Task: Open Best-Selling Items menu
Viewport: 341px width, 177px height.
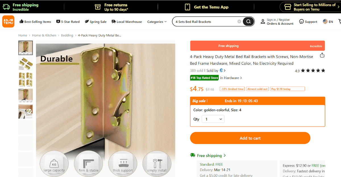Action: tap(35, 22)
